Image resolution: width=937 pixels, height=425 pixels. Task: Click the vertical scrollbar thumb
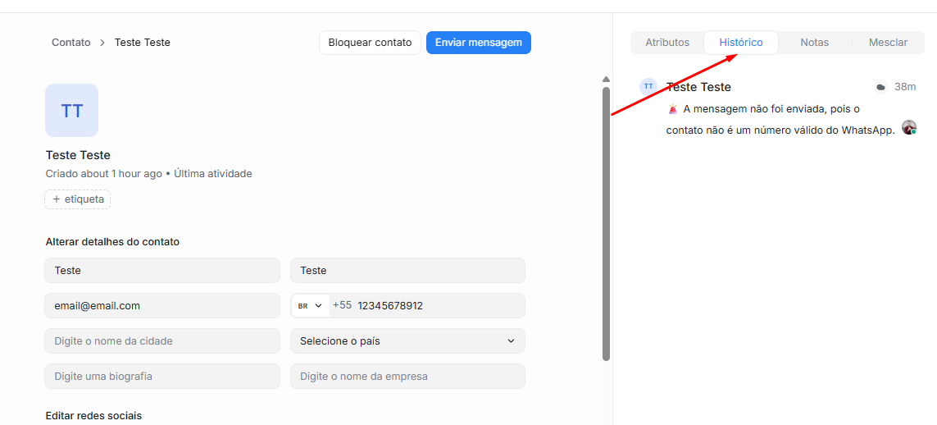click(x=606, y=222)
